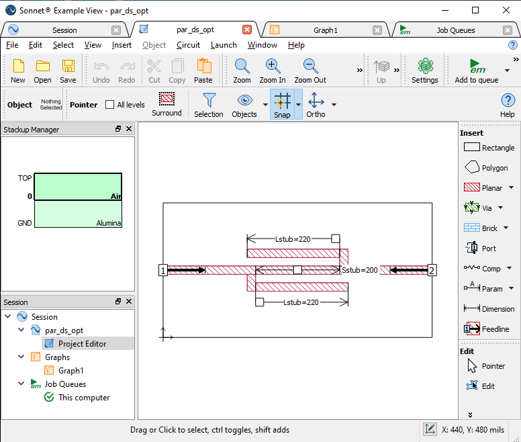Expand more tools with bottom double chevron
Image resolution: width=521 pixels, height=442 pixels.
pyautogui.click(x=470, y=414)
